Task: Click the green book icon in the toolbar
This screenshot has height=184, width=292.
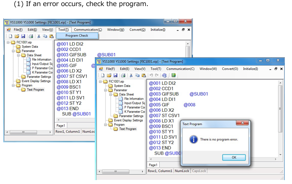Action: pyautogui.click(x=174, y=75)
